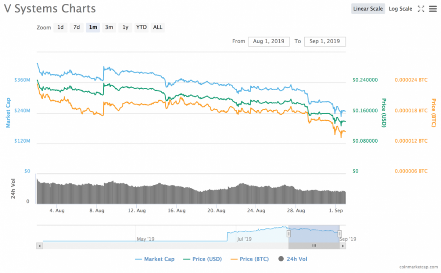Click Jul '19 in the navigator
Screen dimensions: 441x273
[244, 239]
